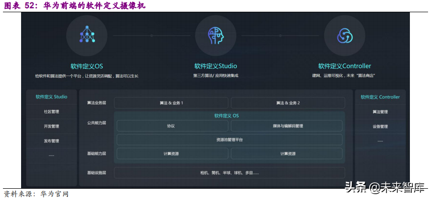
Task: Click the 算法 & 业务 2 box
Action: coord(288,103)
